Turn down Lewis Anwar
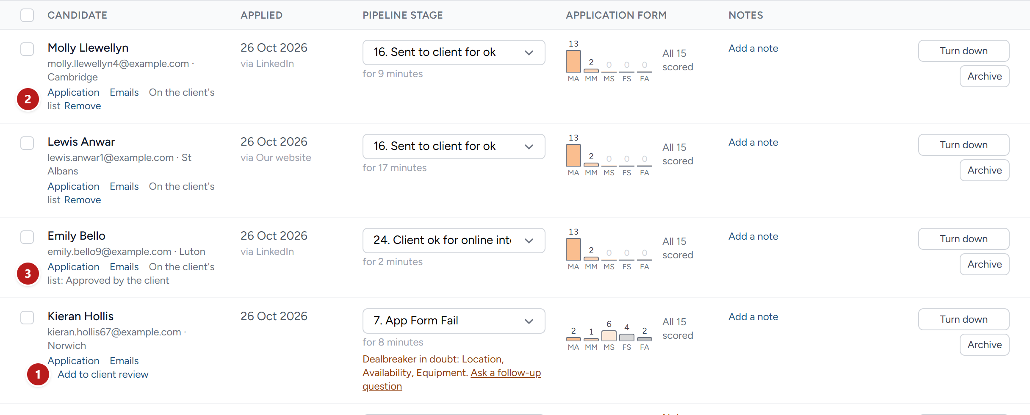Screen dimensions: 1030x415 964,145
